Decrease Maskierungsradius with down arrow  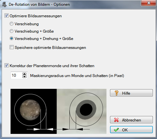tap(25, 77)
